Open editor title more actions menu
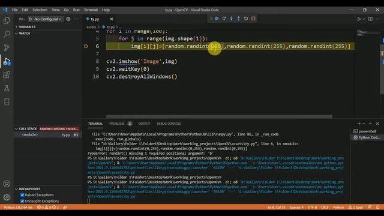The height and width of the screenshot is (216, 384). (x=377, y=19)
